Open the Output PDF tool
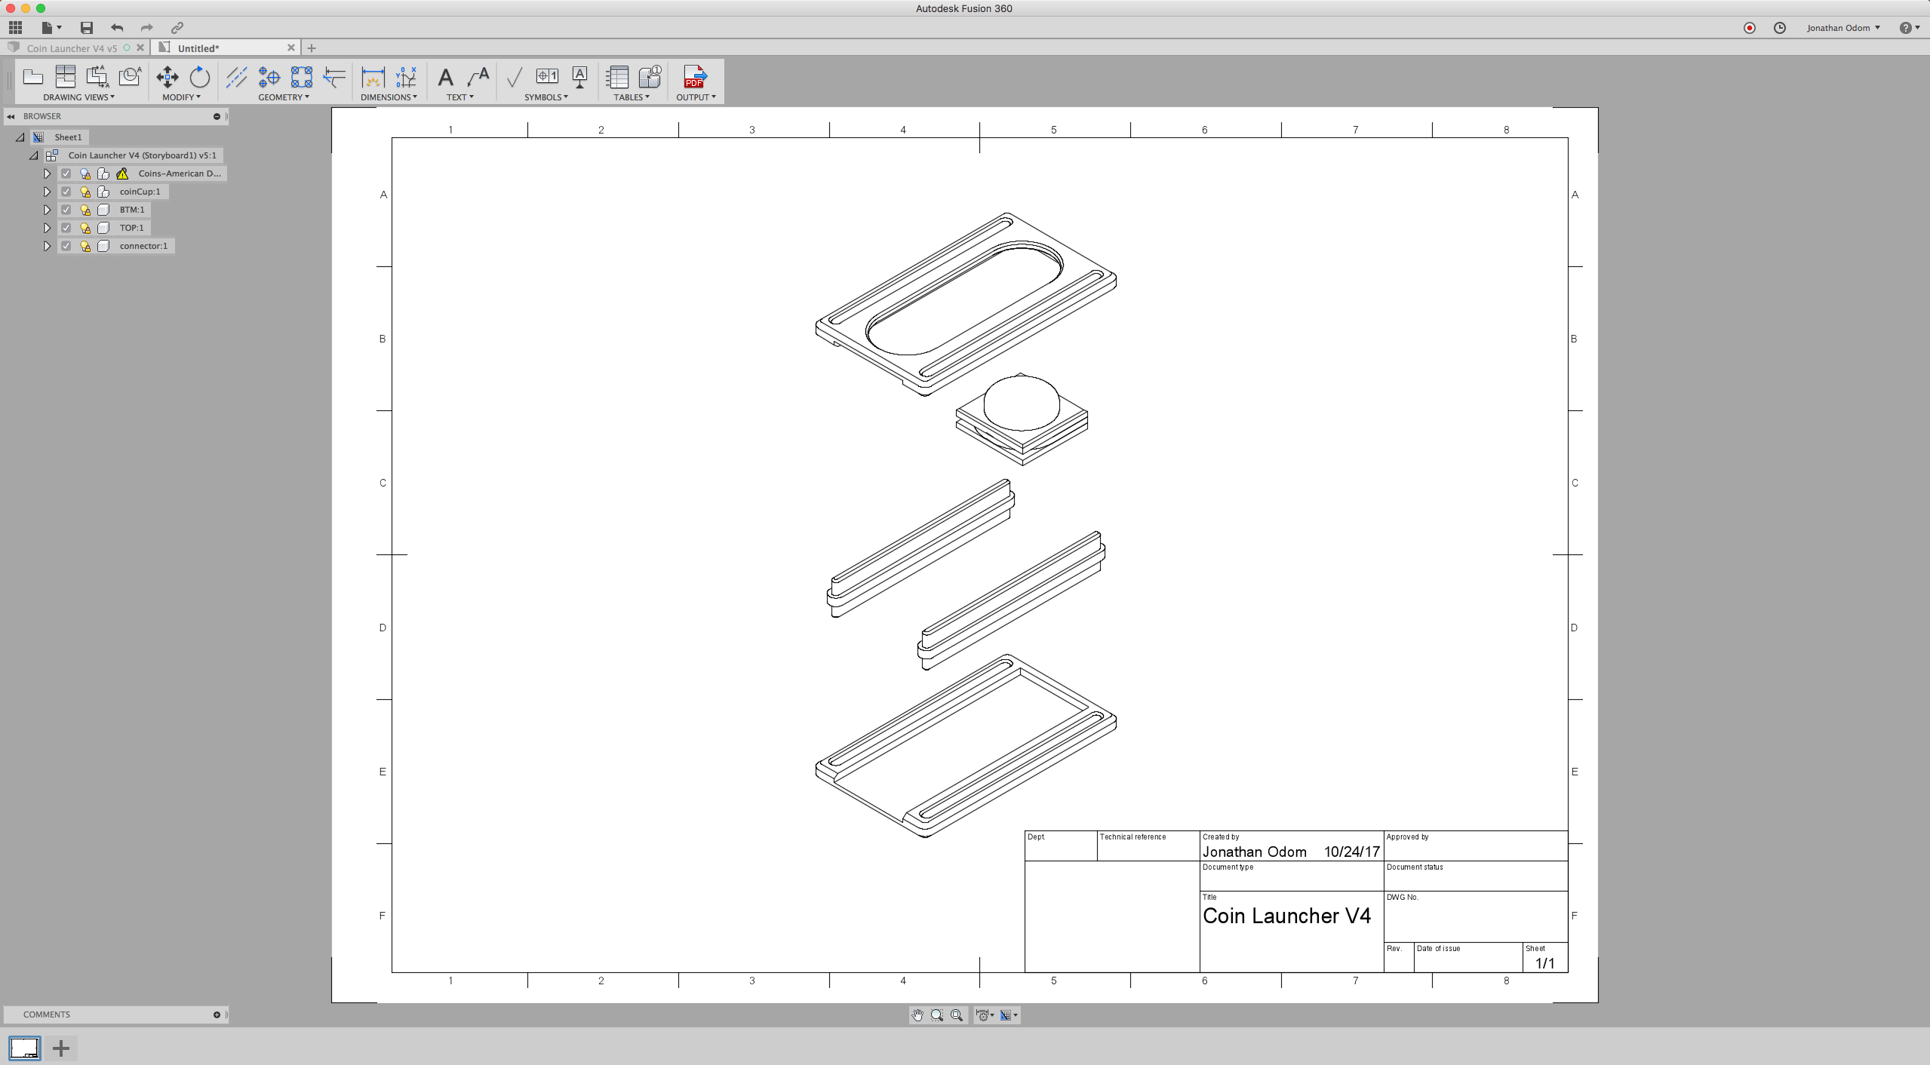 [695, 78]
